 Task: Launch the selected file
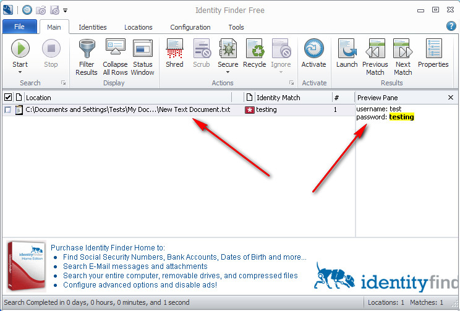tap(347, 53)
